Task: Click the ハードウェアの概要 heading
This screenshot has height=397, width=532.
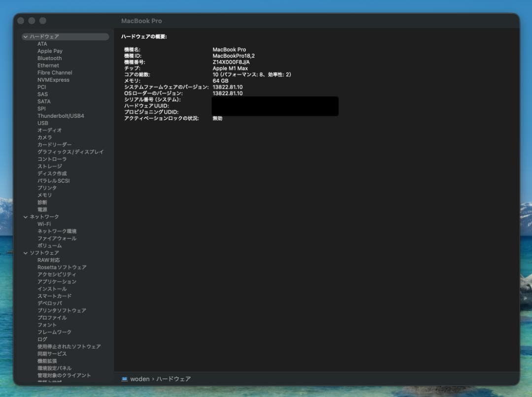Action: click(x=144, y=36)
